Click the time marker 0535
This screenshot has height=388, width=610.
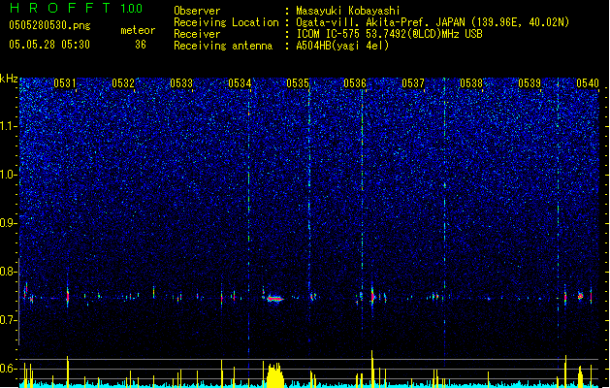click(x=298, y=83)
